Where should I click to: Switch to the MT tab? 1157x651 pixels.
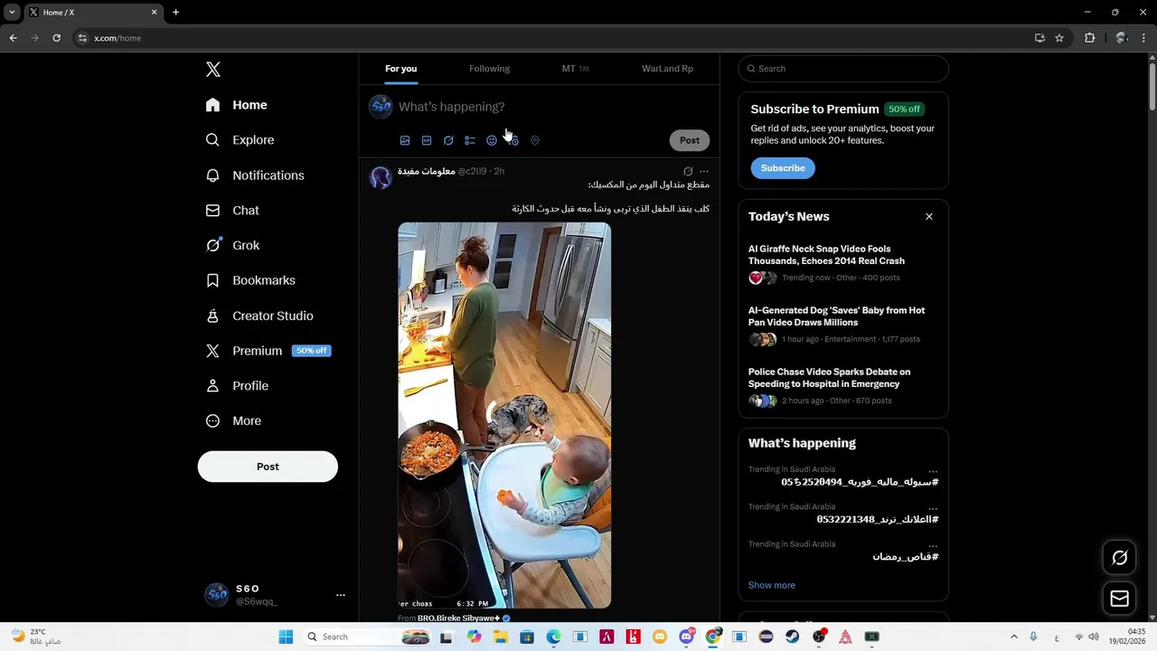[575, 69]
